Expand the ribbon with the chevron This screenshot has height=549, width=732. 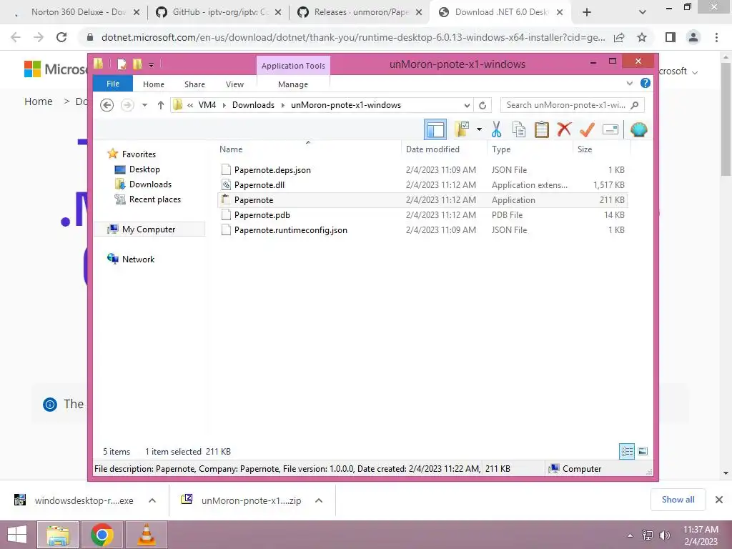tap(629, 83)
